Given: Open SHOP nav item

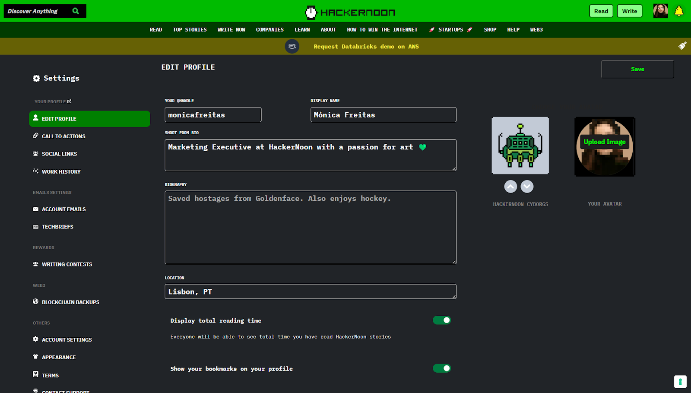Looking at the screenshot, I should tap(490, 30).
